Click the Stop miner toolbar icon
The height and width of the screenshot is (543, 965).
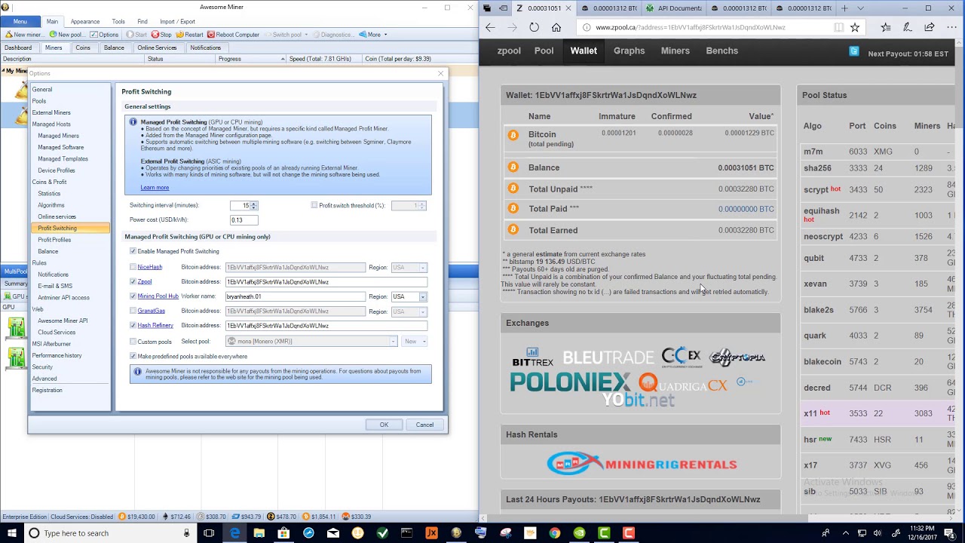pyautogui.click(x=155, y=35)
